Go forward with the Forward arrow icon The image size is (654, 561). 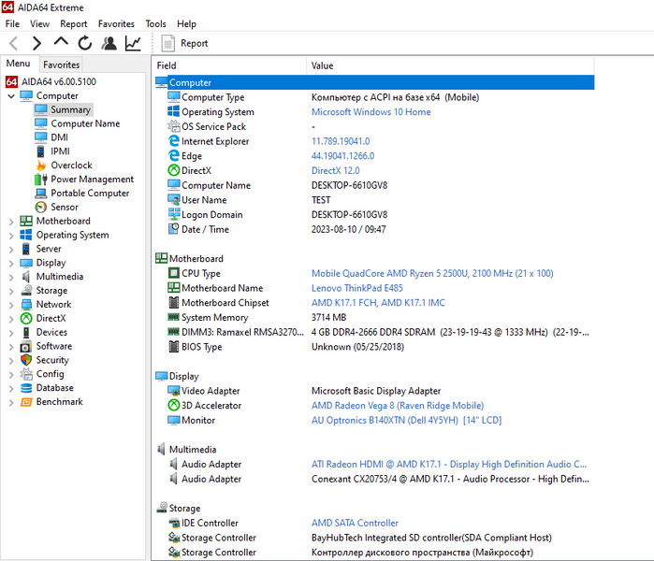click(36, 43)
